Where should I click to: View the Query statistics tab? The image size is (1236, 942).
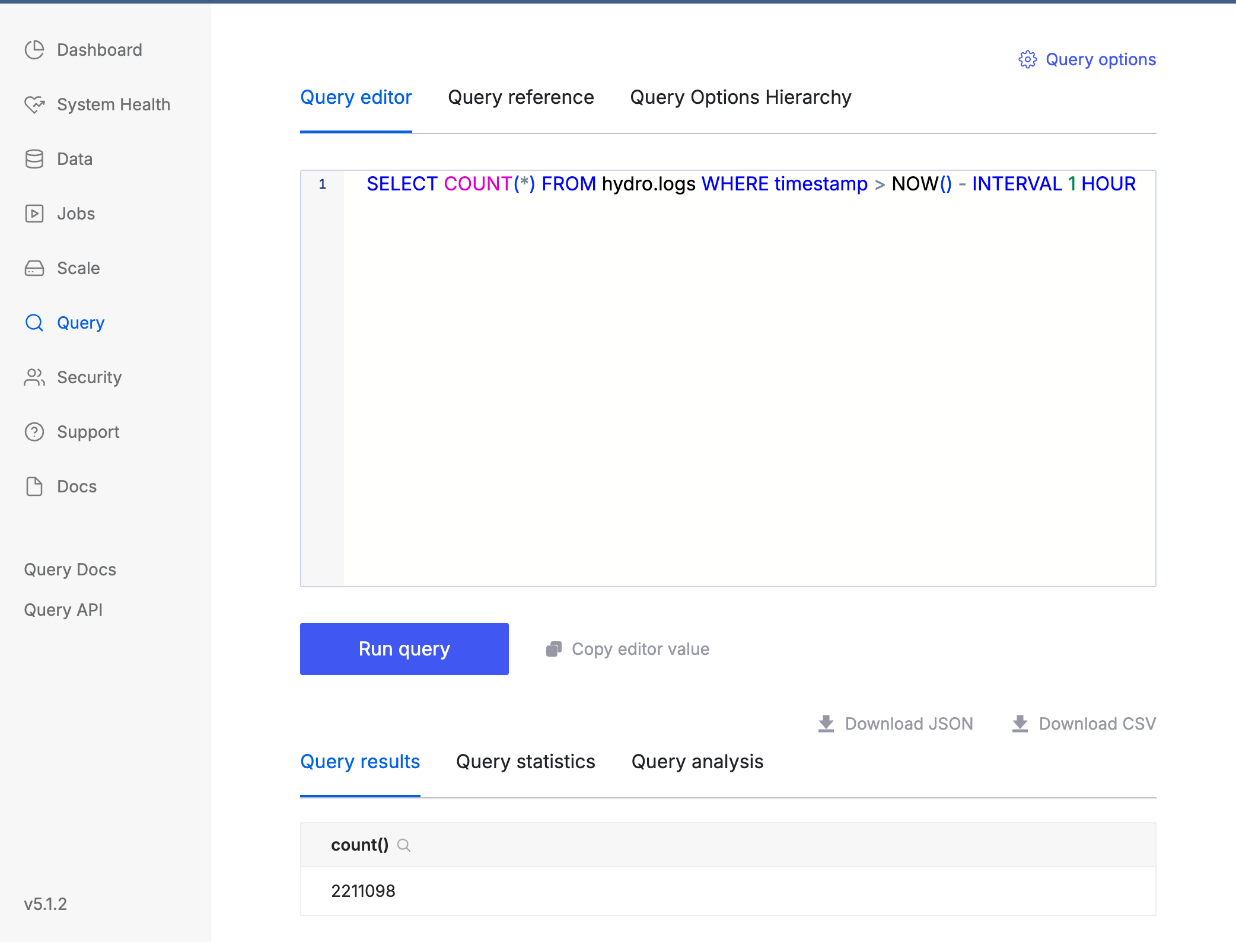coord(525,762)
